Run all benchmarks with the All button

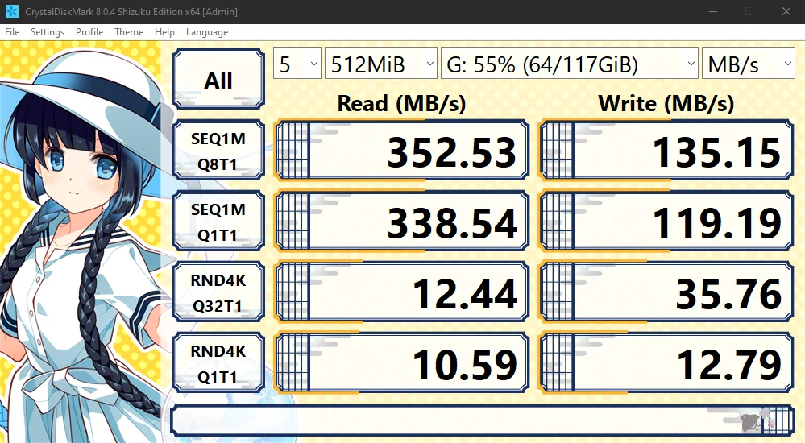218,79
